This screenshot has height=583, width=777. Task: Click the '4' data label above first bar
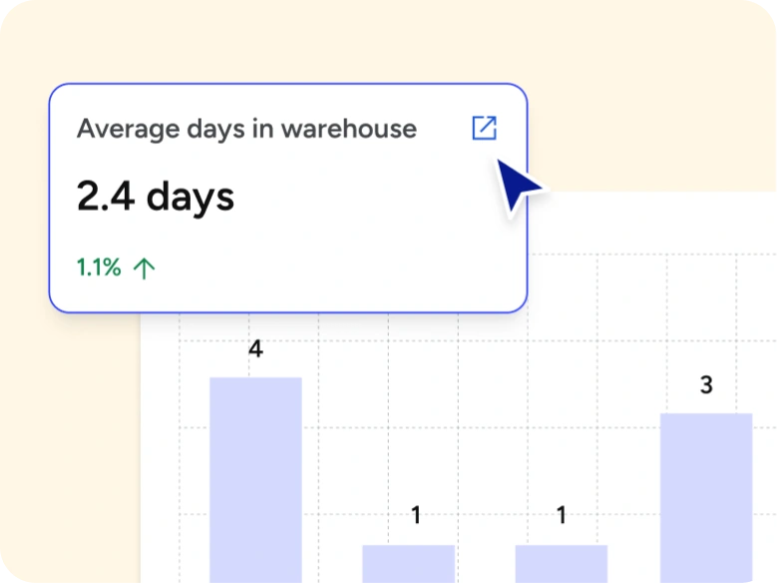pos(255,349)
